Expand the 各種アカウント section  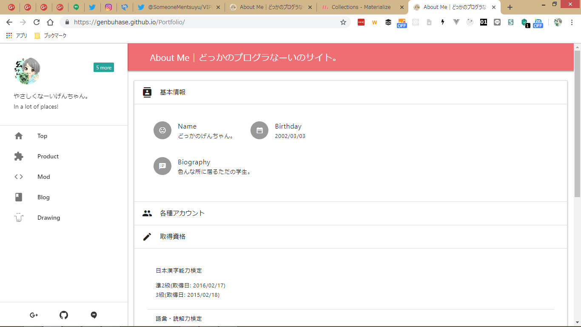coord(350,213)
